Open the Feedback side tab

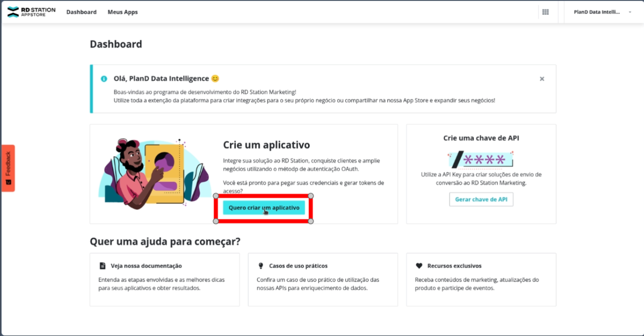coord(8,168)
